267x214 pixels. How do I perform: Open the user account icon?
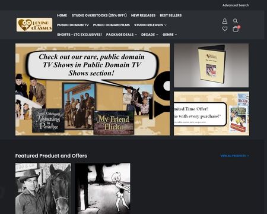[225, 21]
